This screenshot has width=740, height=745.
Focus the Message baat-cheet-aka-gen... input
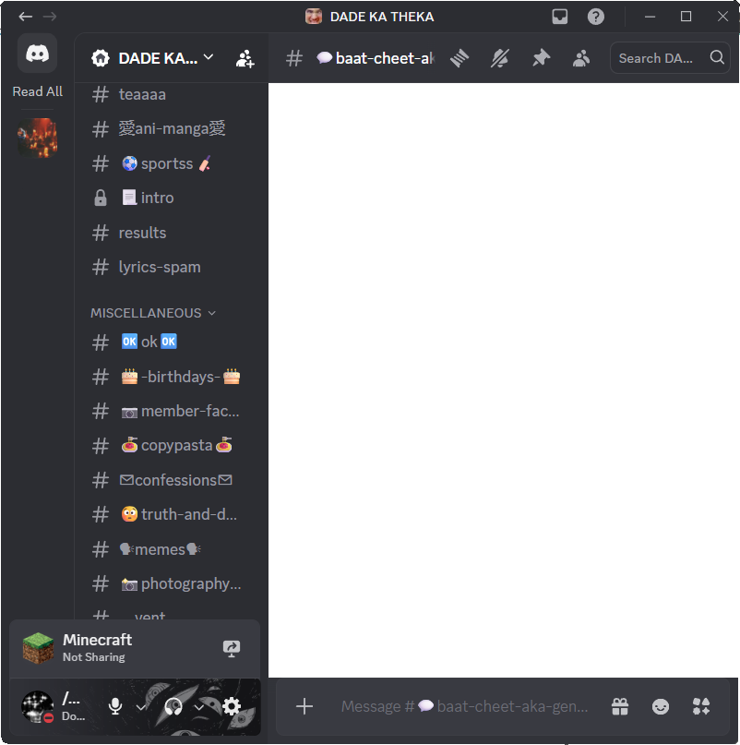[x=465, y=706]
